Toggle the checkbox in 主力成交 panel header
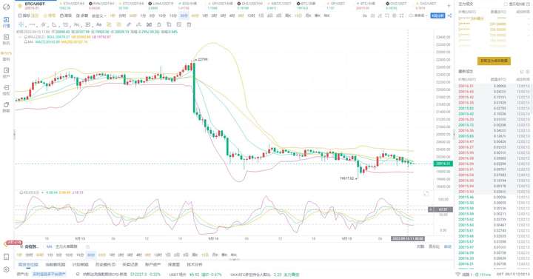 pyautogui.click(x=506, y=4)
